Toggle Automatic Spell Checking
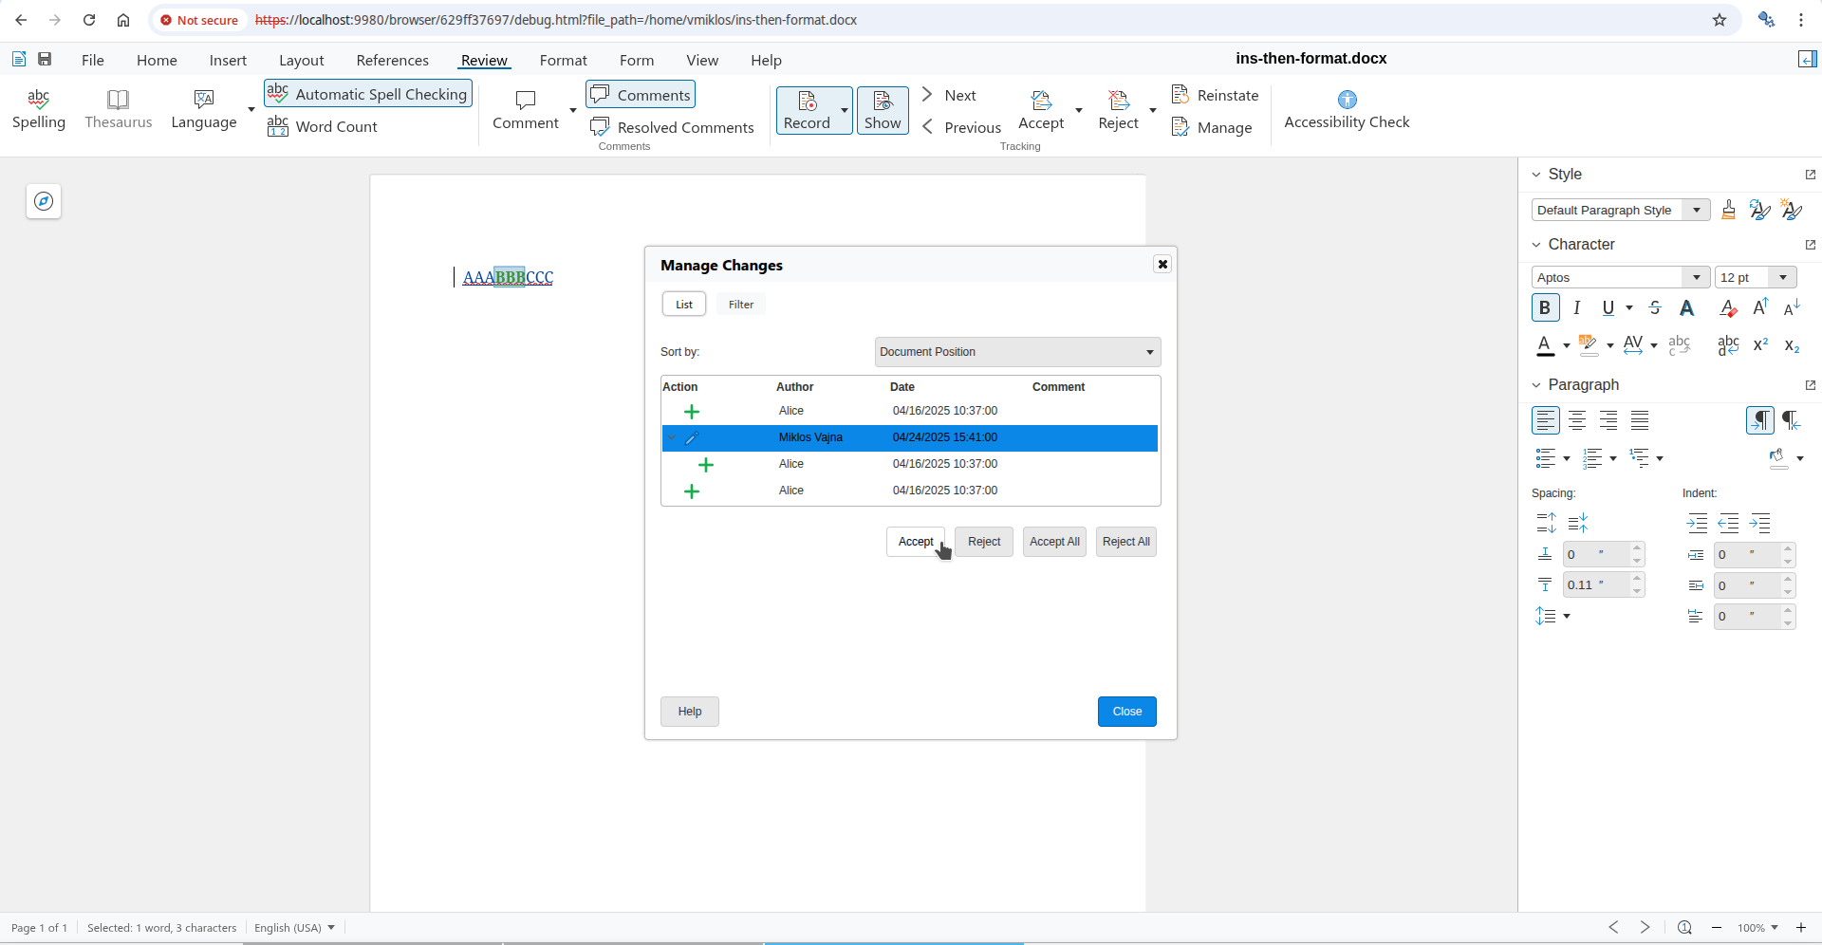This screenshot has width=1822, height=945. pyautogui.click(x=368, y=94)
